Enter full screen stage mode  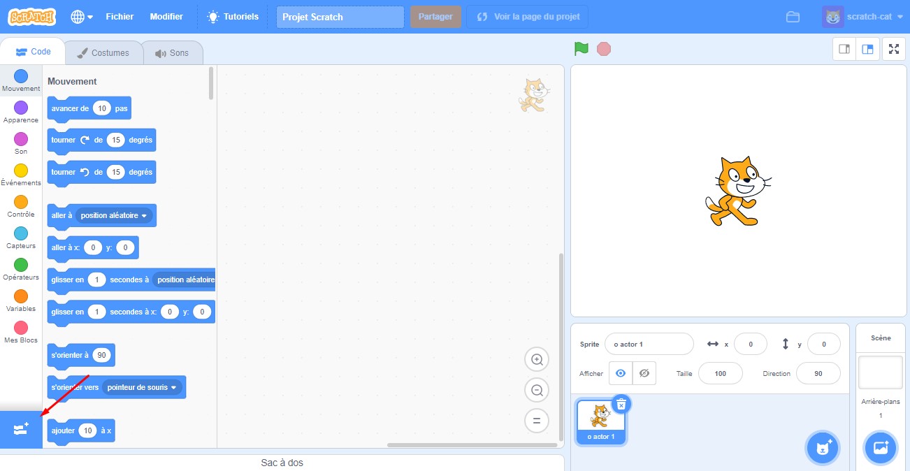893,49
